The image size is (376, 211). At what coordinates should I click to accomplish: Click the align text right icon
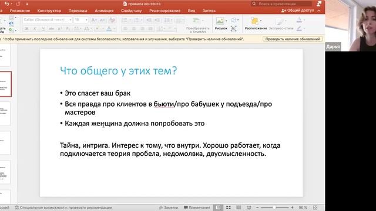tap(142, 29)
